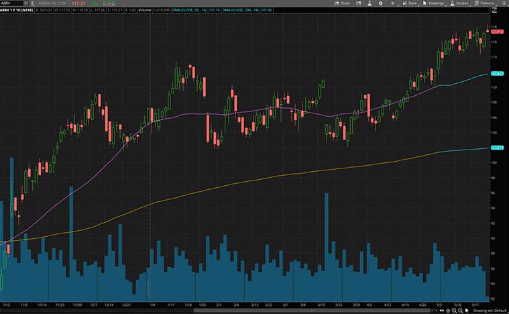Open the Drawings menu

(x=433, y=3)
